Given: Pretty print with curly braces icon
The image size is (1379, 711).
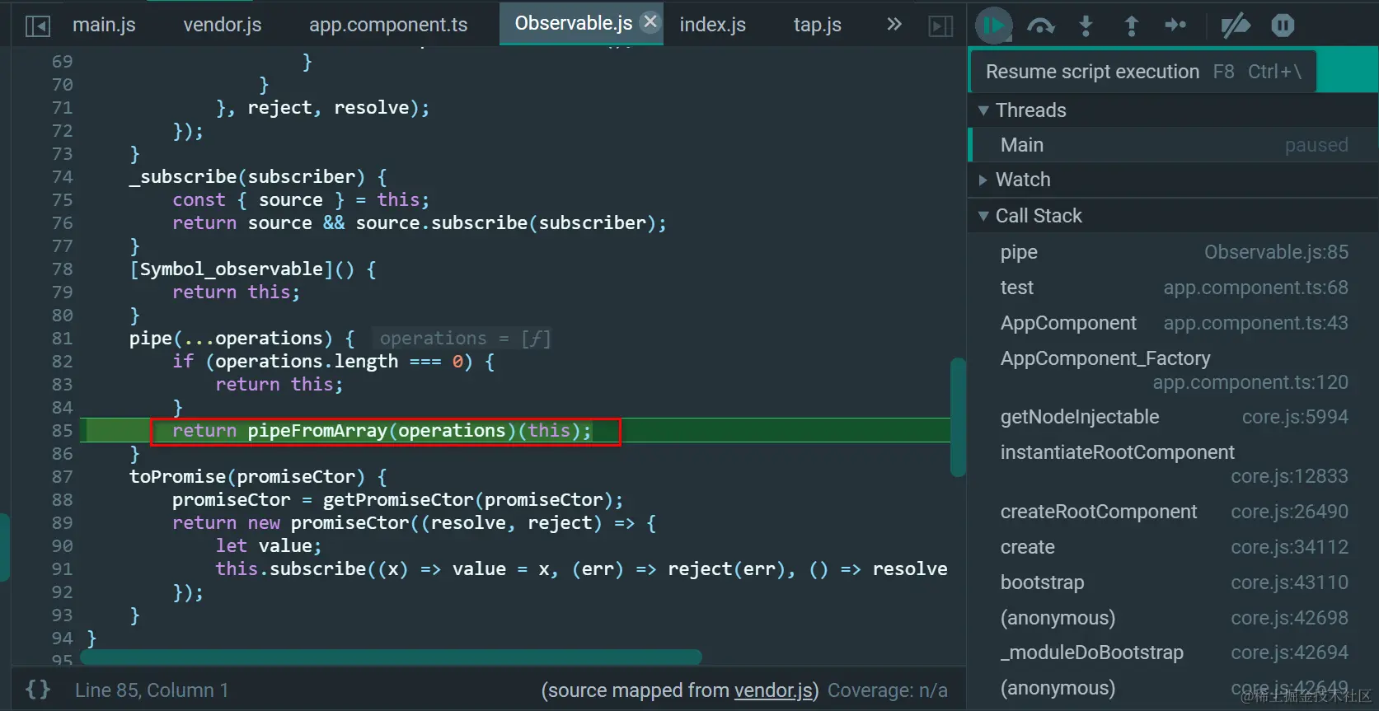Looking at the screenshot, I should coord(38,690).
